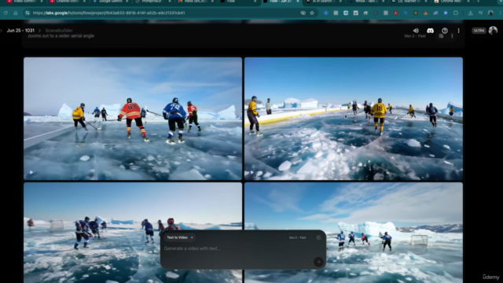View site information left of the URL
The height and width of the screenshot is (283, 503).
[28, 13]
